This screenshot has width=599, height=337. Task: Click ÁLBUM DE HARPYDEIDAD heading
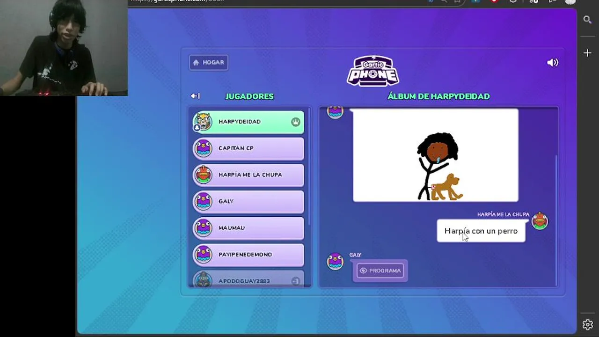438,96
